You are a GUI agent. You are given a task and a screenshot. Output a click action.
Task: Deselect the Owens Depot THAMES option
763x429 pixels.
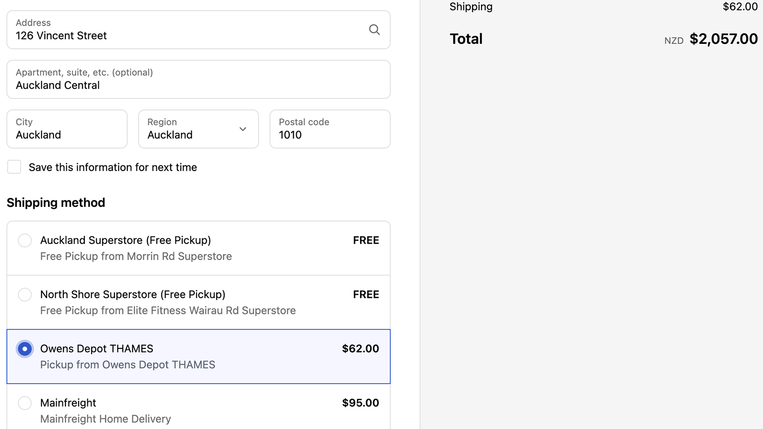pyautogui.click(x=24, y=348)
